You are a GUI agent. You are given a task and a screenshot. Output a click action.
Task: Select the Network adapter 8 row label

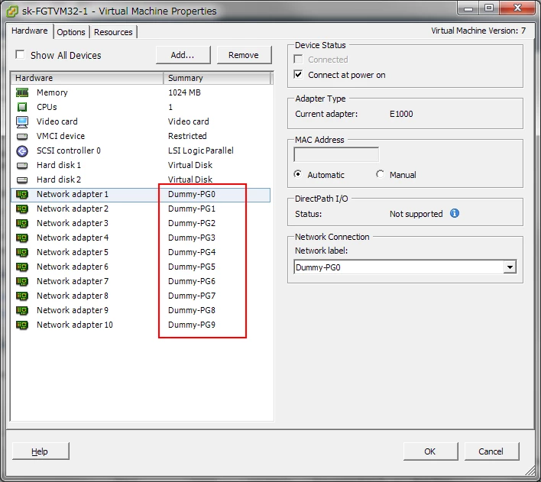(x=73, y=296)
